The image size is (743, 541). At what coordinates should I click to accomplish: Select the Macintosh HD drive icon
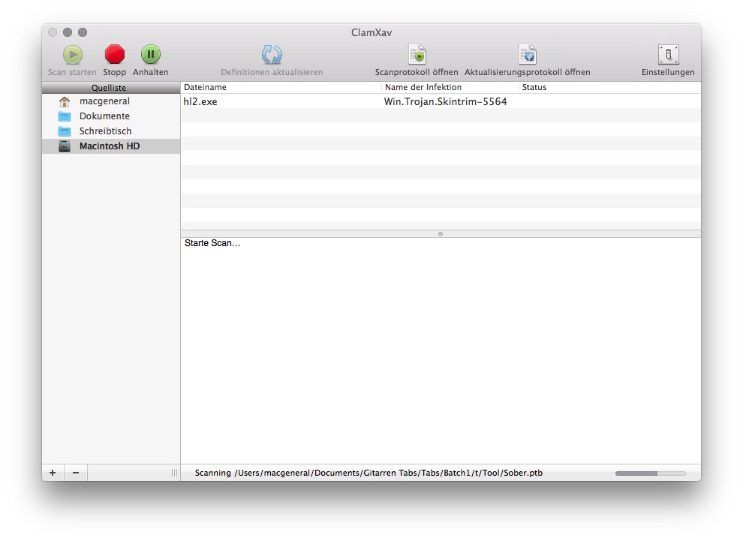(65, 146)
